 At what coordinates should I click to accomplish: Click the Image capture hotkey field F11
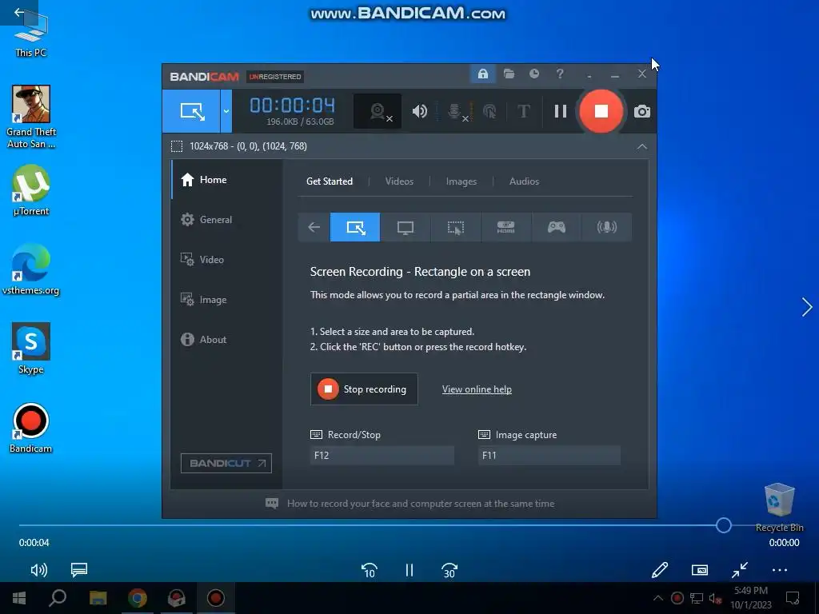coord(549,455)
